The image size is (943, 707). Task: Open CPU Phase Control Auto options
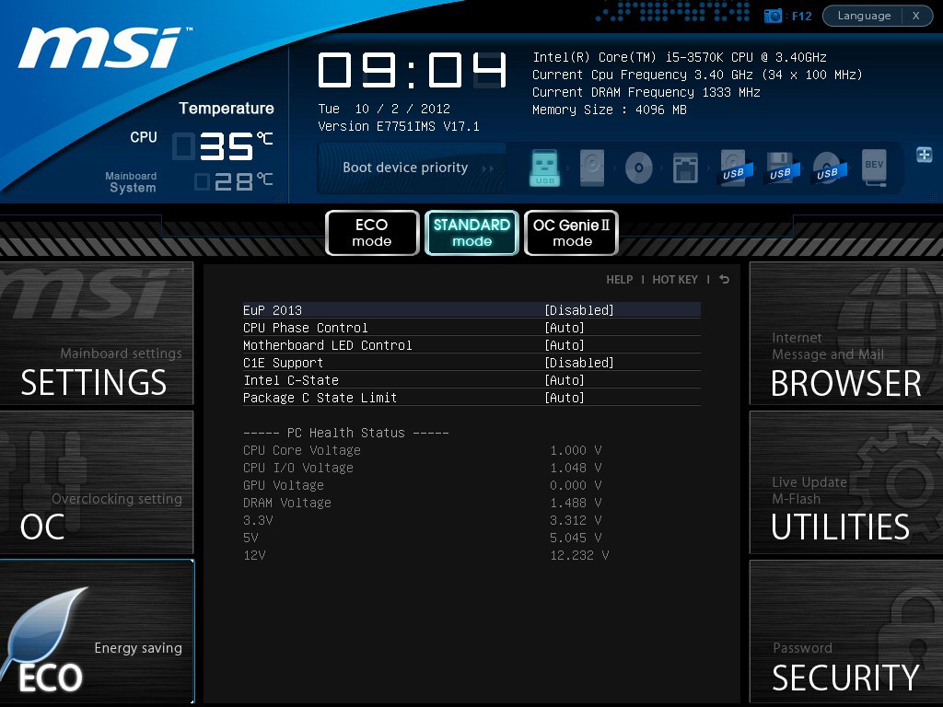tap(564, 328)
